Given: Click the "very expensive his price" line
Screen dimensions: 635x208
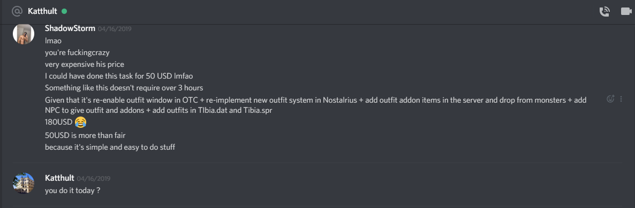Looking at the screenshot, I should pos(84,64).
